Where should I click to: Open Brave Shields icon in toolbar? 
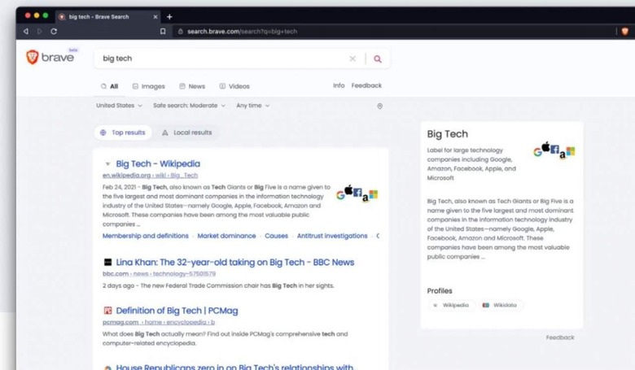[624, 32]
